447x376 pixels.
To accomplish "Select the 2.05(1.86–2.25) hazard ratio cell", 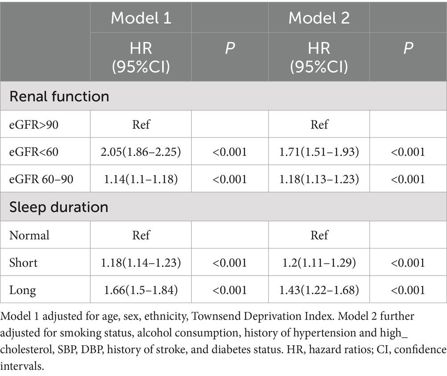I will (141, 152).
